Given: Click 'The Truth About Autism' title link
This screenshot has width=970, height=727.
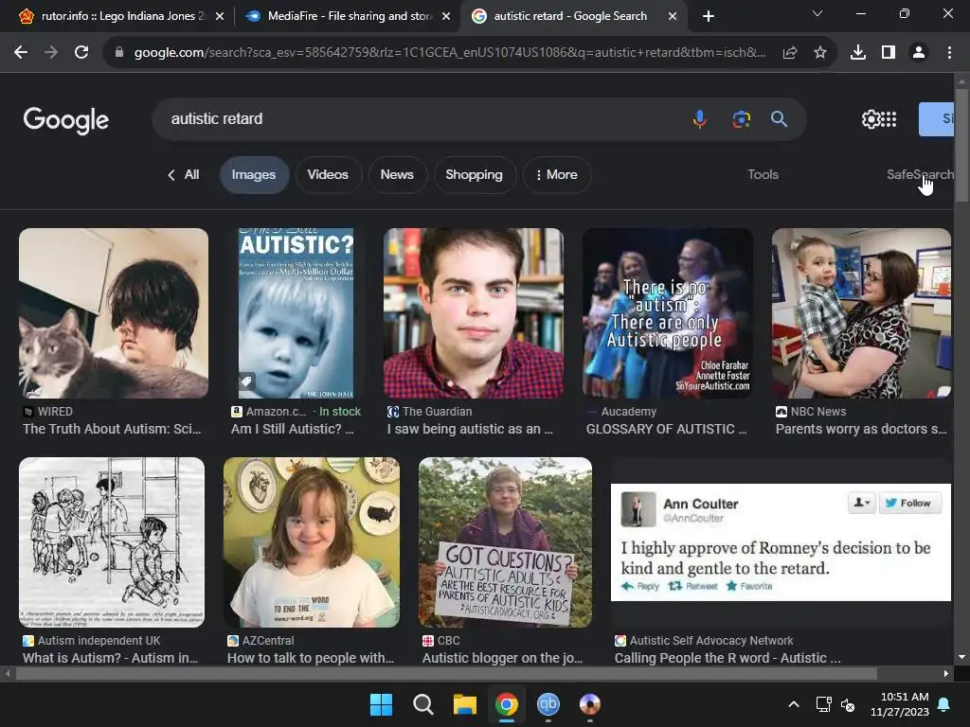Looking at the screenshot, I should pos(112,429).
